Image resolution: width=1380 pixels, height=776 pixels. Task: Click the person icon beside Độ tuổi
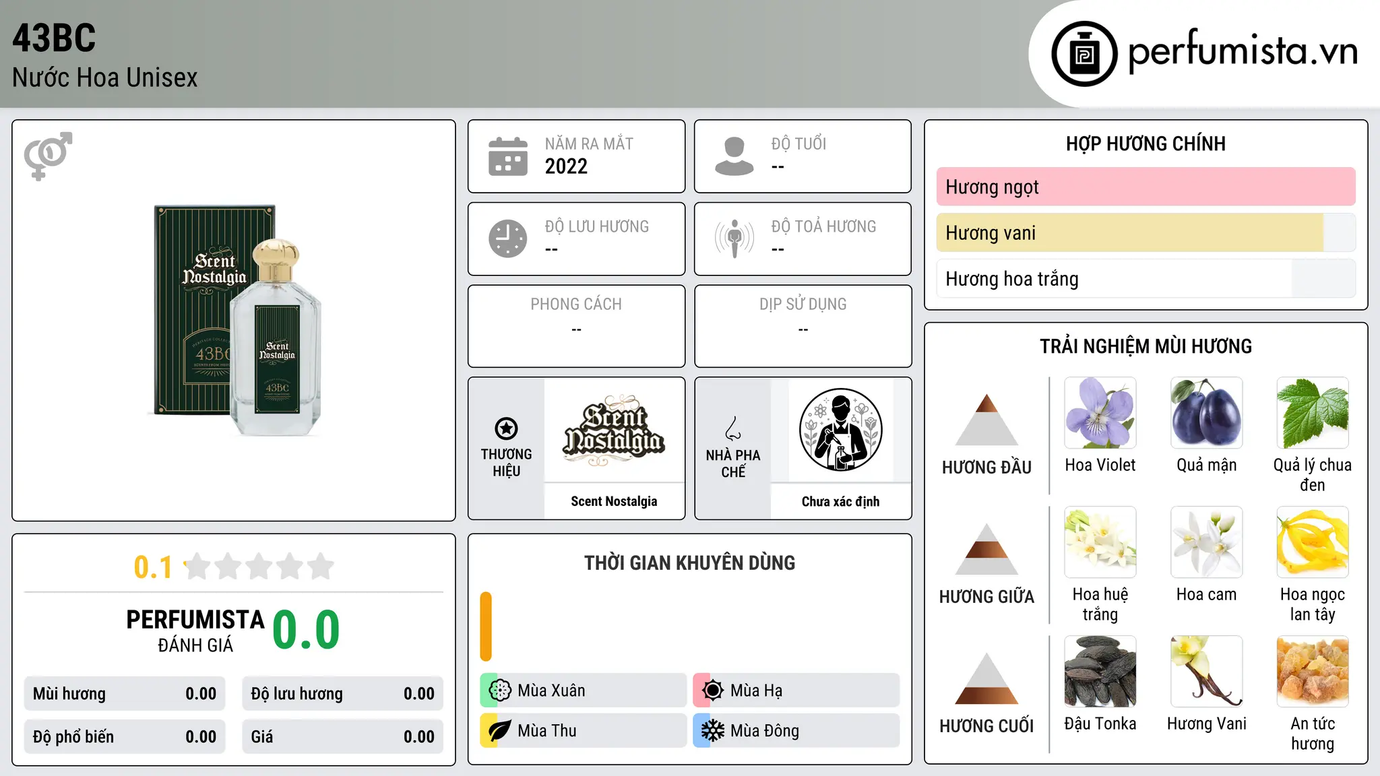coord(734,156)
